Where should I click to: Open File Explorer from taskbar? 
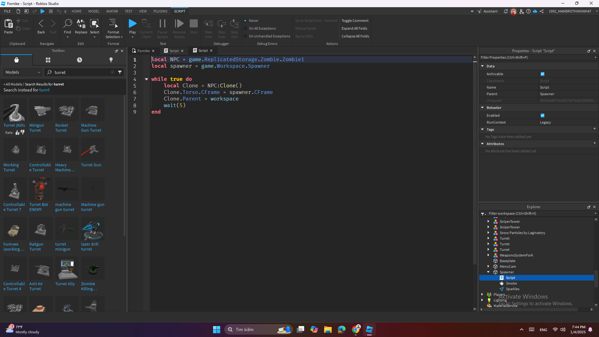click(x=328, y=330)
